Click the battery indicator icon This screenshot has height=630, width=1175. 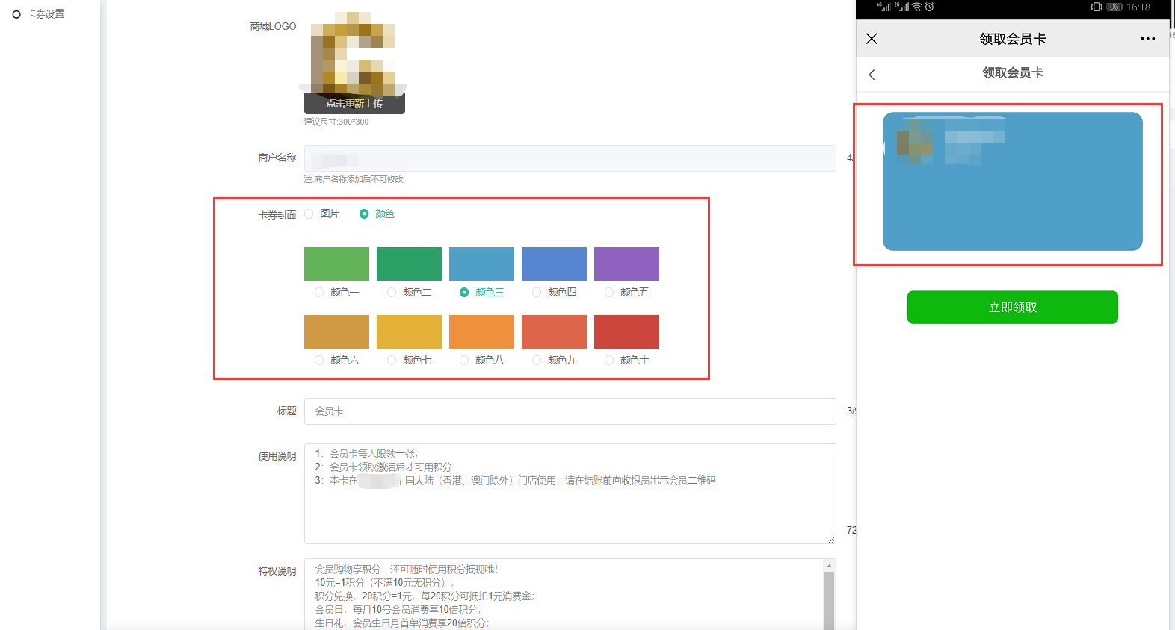1114,7
